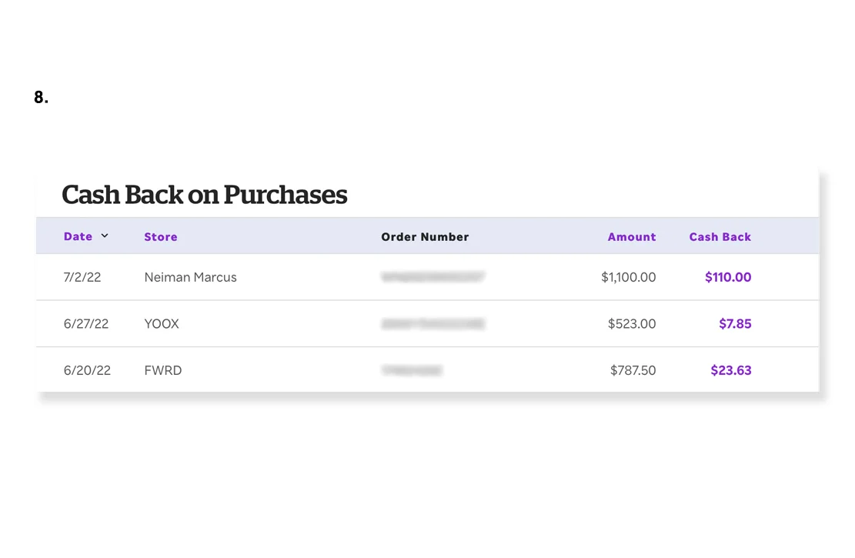The image size is (855, 558).
Task: Click the $7.85 cash back amount
Action: click(x=735, y=323)
